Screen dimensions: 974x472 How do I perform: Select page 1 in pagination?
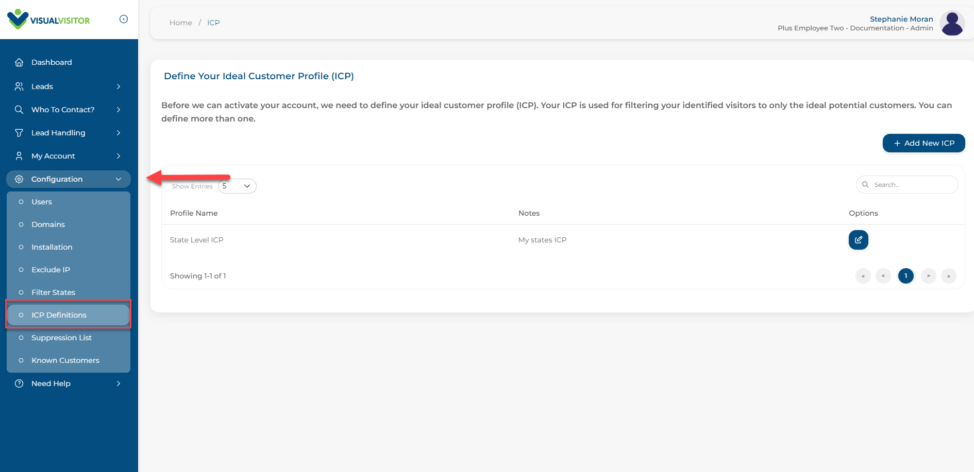point(906,276)
